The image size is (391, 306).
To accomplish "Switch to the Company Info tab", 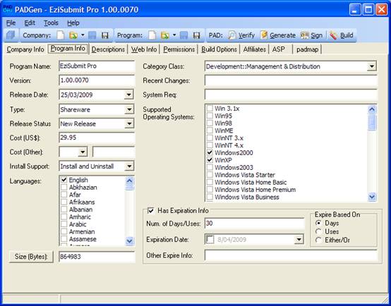I will point(25,49).
